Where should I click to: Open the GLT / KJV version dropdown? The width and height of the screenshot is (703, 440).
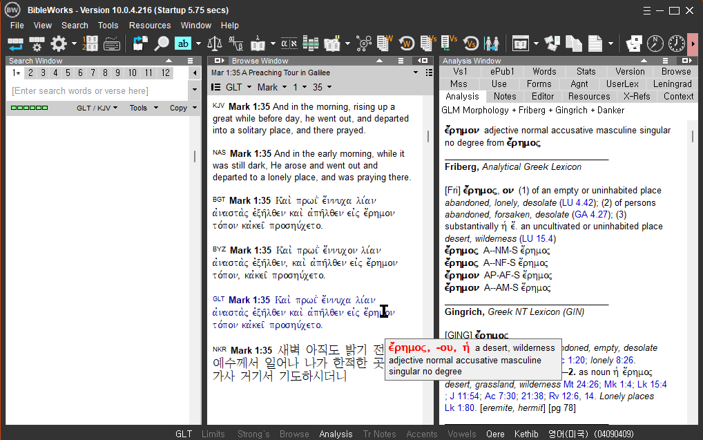click(x=97, y=108)
